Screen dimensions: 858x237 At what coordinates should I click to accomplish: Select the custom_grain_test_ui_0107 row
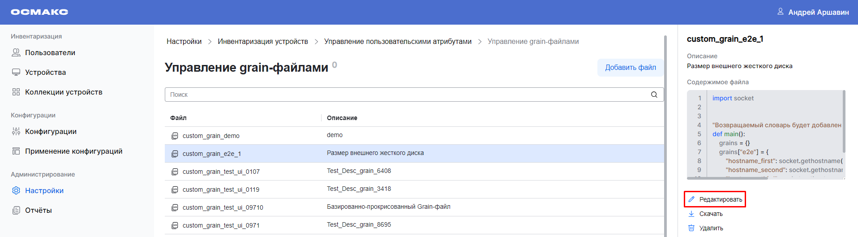221,172
